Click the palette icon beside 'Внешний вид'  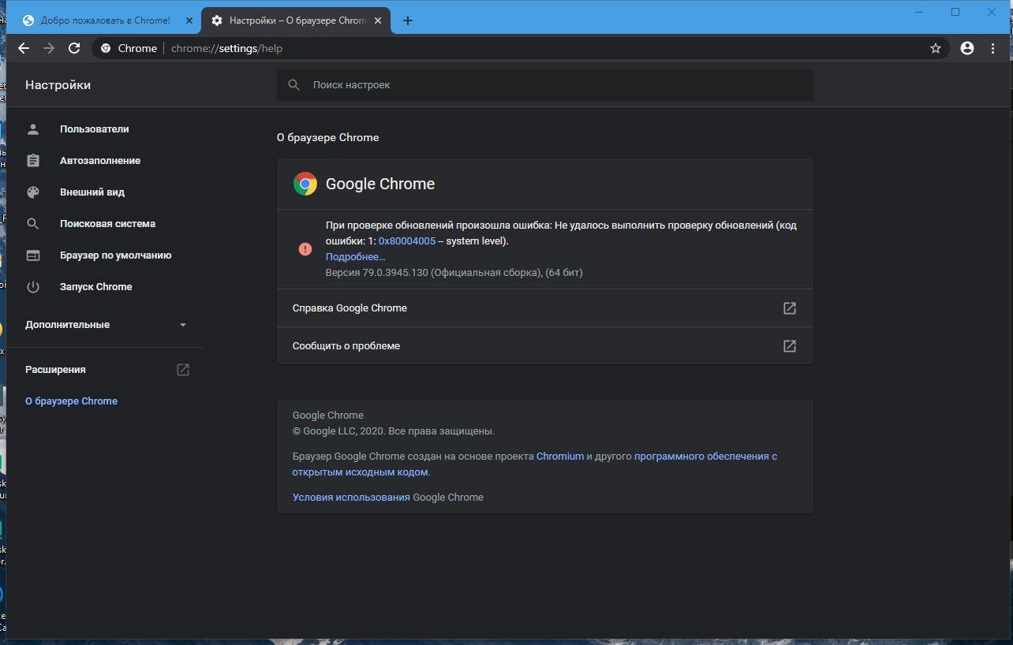click(x=33, y=192)
